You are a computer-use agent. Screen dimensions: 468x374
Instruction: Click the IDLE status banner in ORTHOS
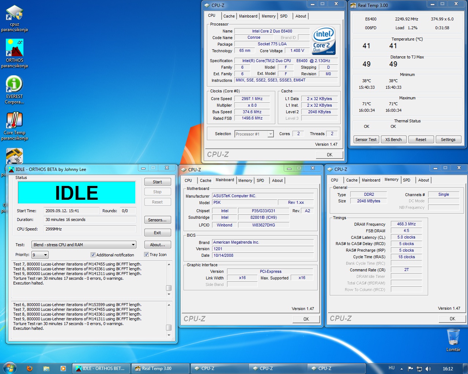coord(77,192)
